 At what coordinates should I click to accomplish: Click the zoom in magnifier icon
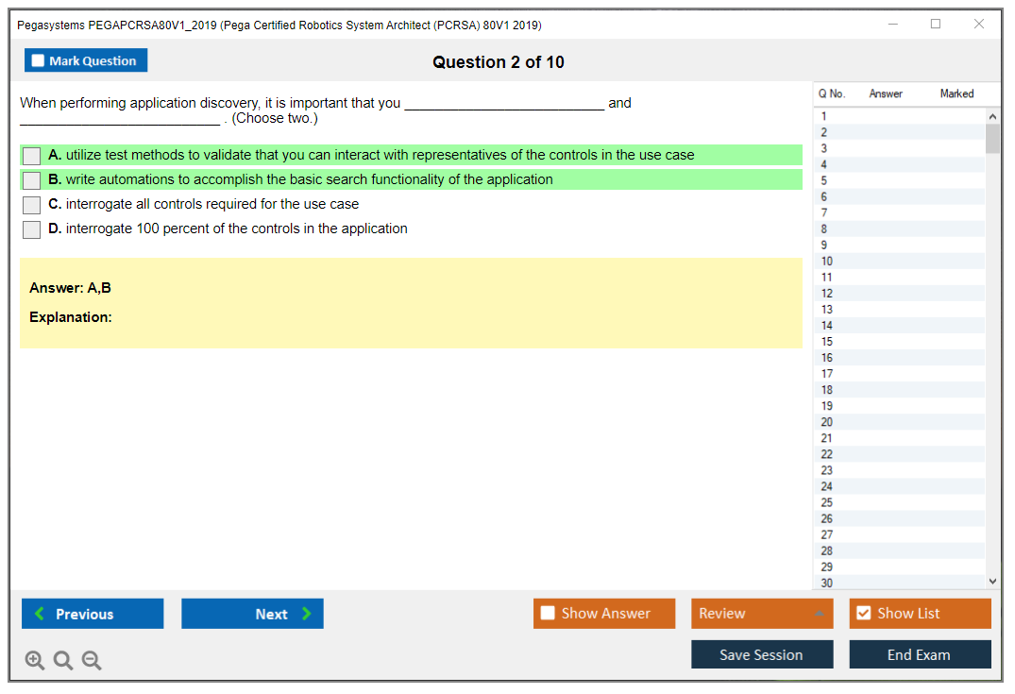pos(35,661)
